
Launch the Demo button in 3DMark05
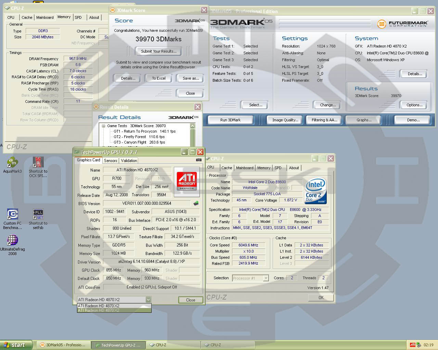[413, 120]
